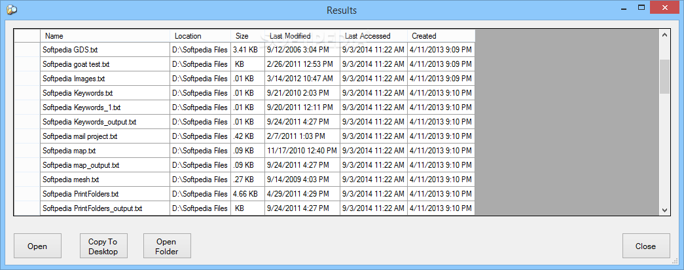Select the Softpedia GDS.txt file
684x270 pixels.
click(x=105, y=50)
